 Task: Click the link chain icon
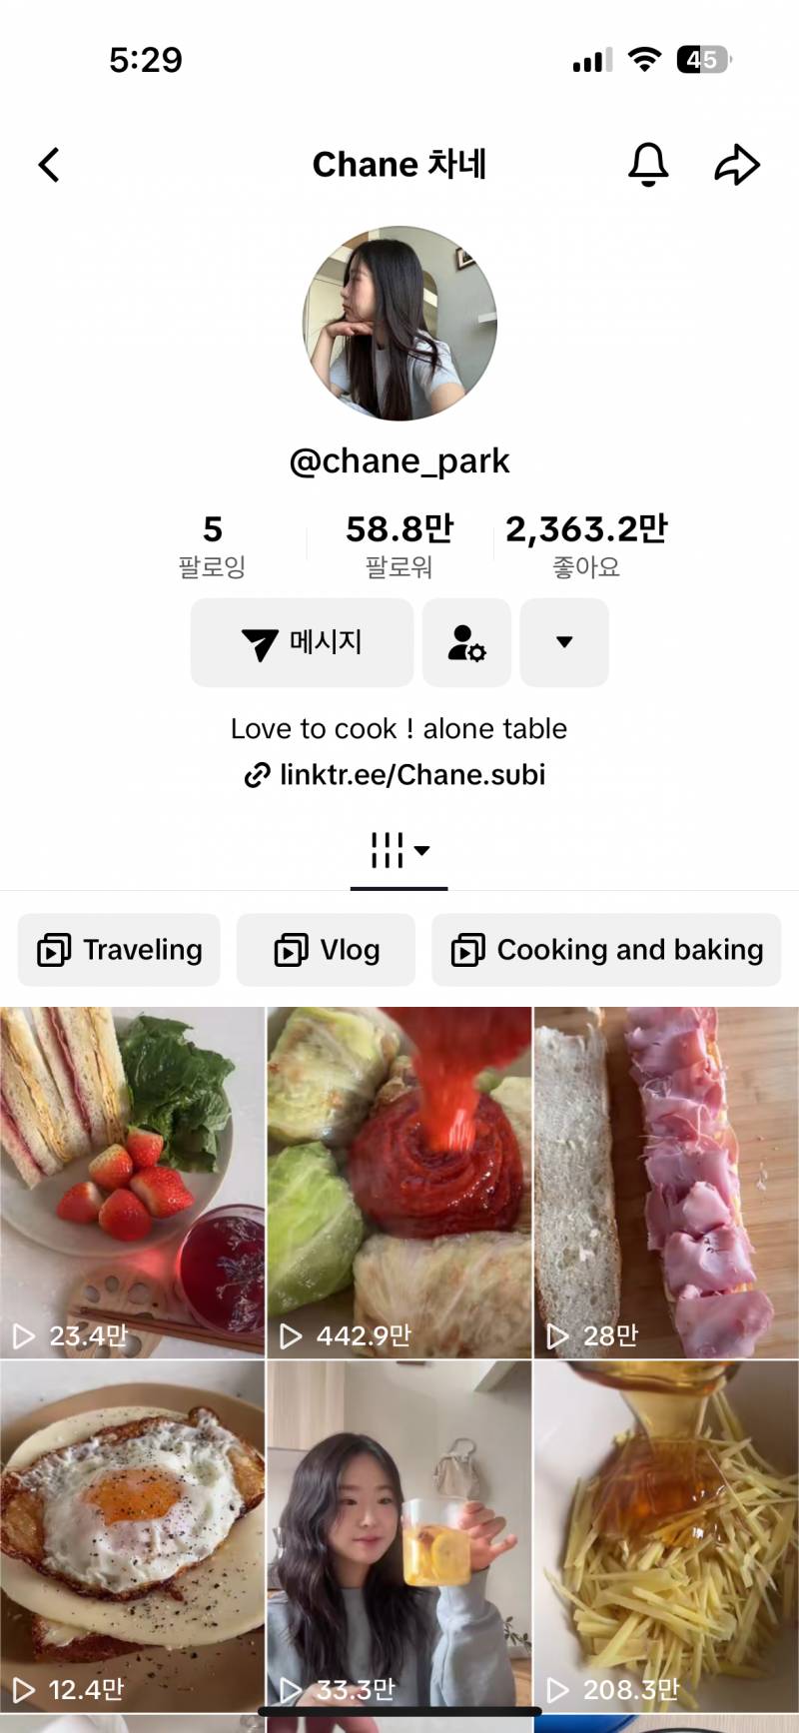pos(257,775)
